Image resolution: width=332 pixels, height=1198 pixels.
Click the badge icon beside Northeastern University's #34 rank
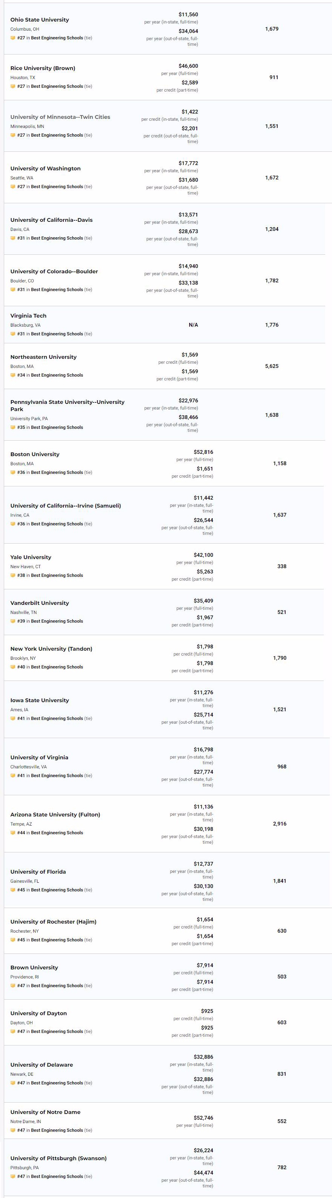point(13,375)
